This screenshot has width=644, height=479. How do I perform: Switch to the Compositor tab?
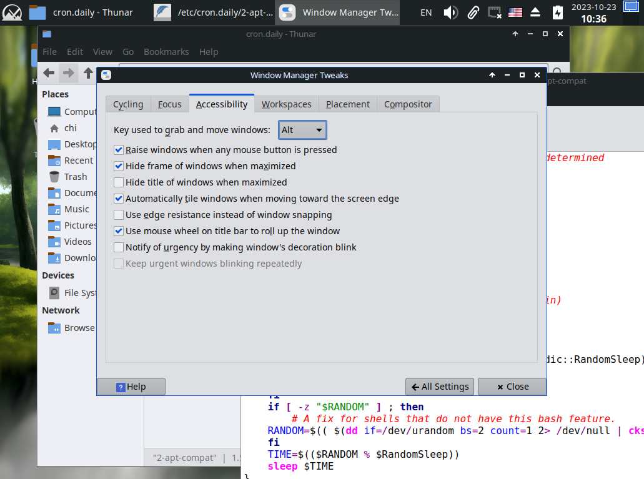point(408,104)
